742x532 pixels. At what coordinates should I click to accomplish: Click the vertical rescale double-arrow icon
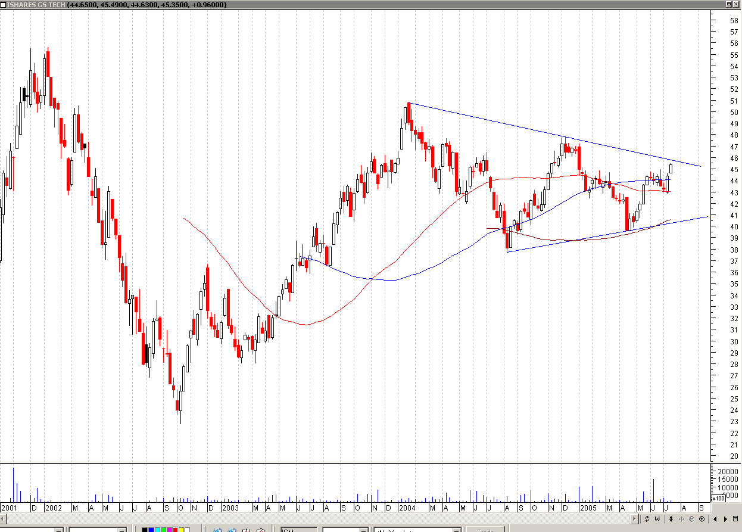tap(671, 519)
